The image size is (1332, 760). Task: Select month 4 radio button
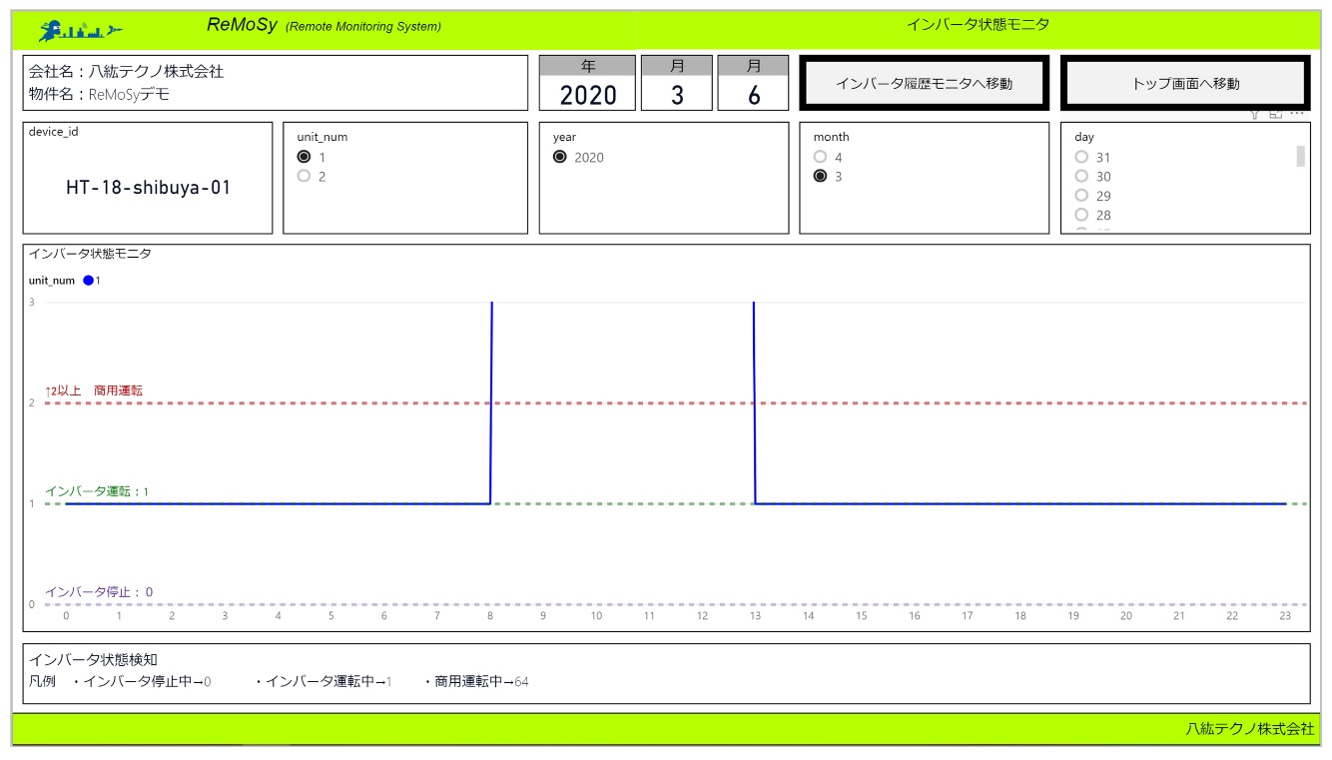[821, 157]
